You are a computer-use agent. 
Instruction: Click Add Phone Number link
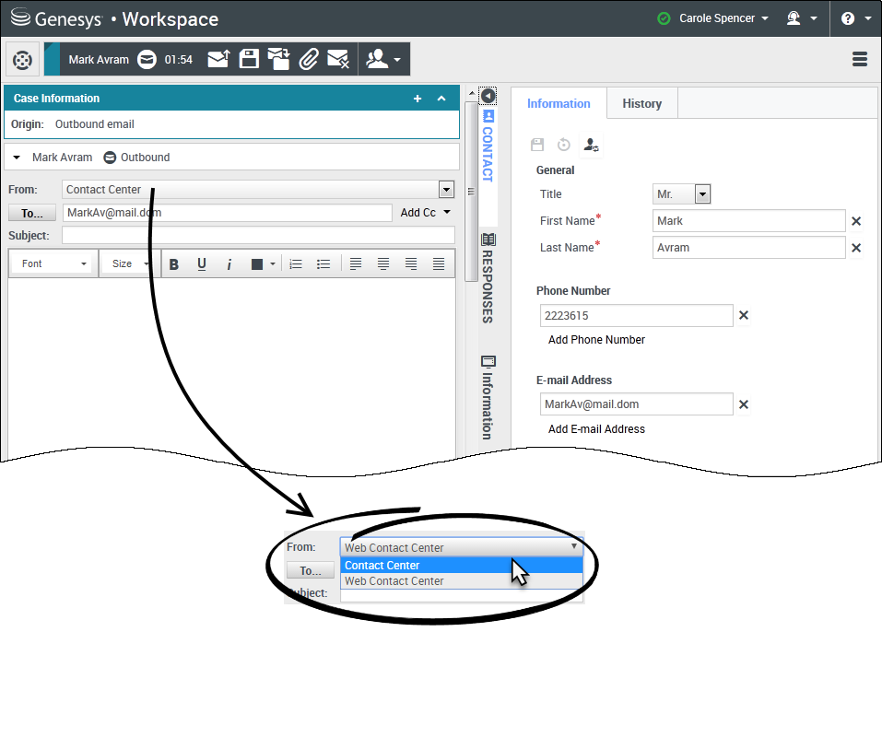coord(596,340)
